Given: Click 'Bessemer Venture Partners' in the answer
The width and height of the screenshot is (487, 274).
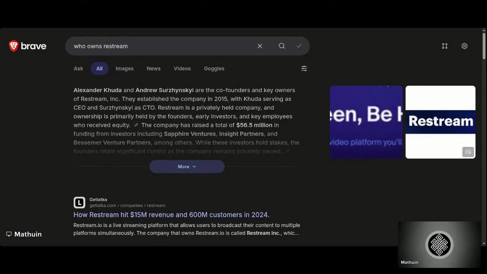Looking at the screenshot, I should point(112,143).
